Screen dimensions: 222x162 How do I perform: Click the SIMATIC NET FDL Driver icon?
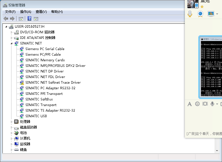[22, 77]
